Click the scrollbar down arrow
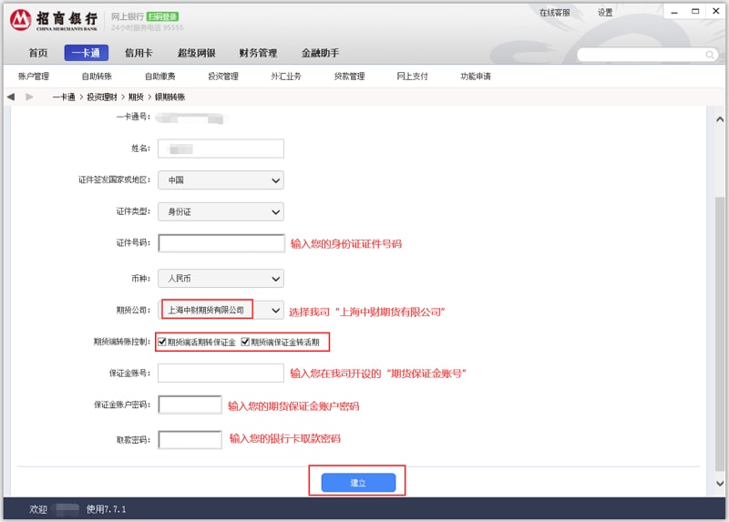 pyautogui.click(x=720, y=482)
